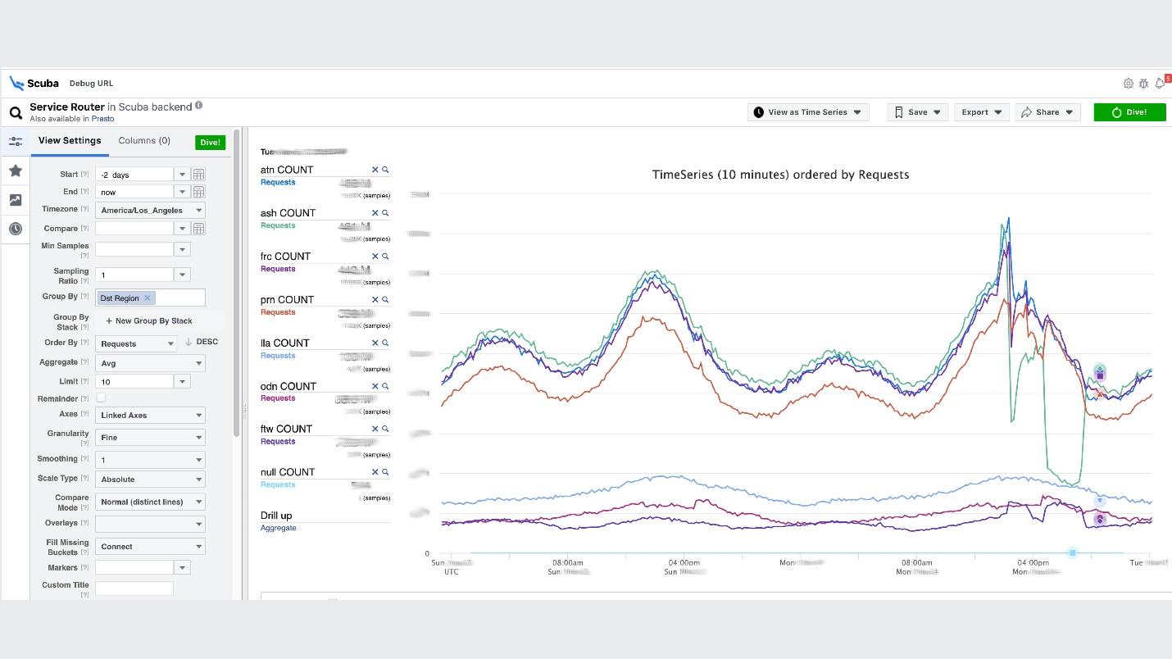1172x659 pixels.
Task: Click the notifications bell icon
Action: point(1160,84)
